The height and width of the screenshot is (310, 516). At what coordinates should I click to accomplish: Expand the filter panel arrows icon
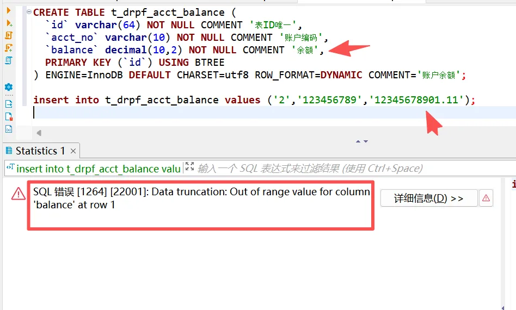pos(189,166)
